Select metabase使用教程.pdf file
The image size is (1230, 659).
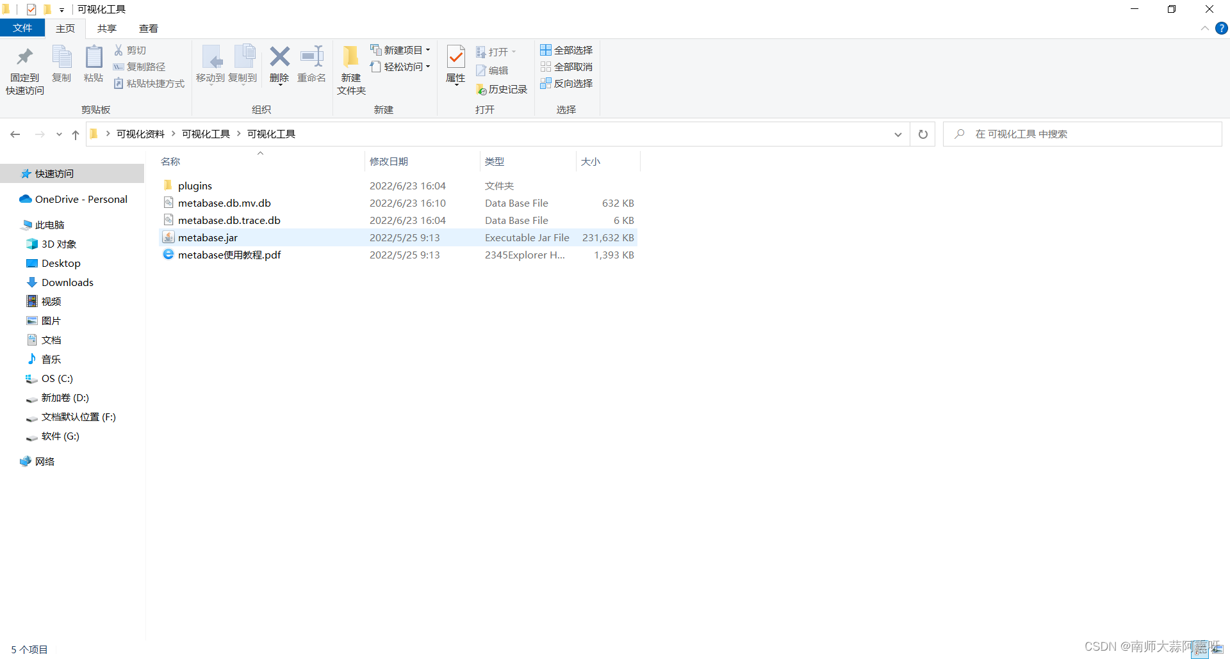(x=398, y=255)
